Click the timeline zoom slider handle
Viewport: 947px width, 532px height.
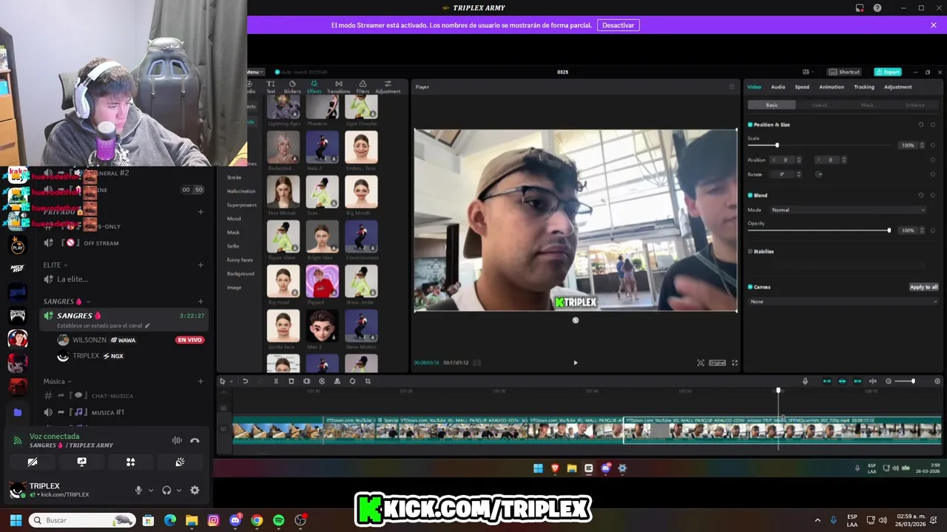913,381
